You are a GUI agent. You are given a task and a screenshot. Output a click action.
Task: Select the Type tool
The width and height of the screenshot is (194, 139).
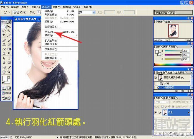click(x=9, y=58)
